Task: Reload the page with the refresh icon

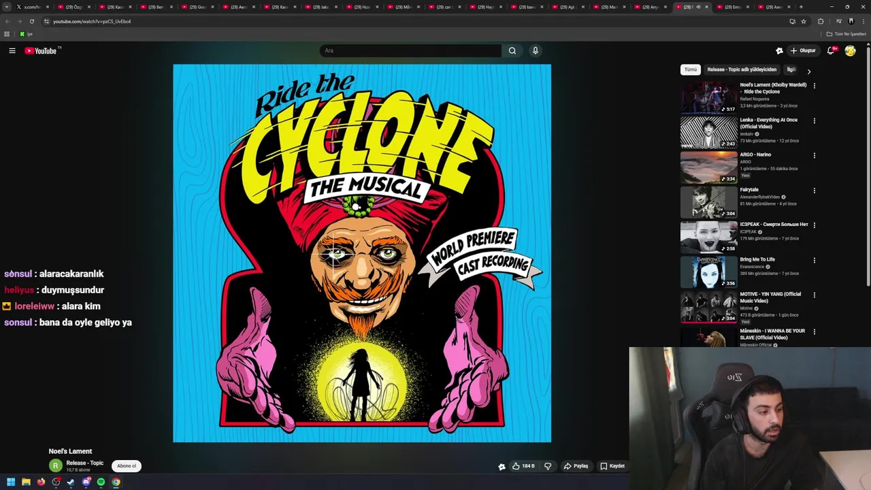Action: [x=31, y=21]
